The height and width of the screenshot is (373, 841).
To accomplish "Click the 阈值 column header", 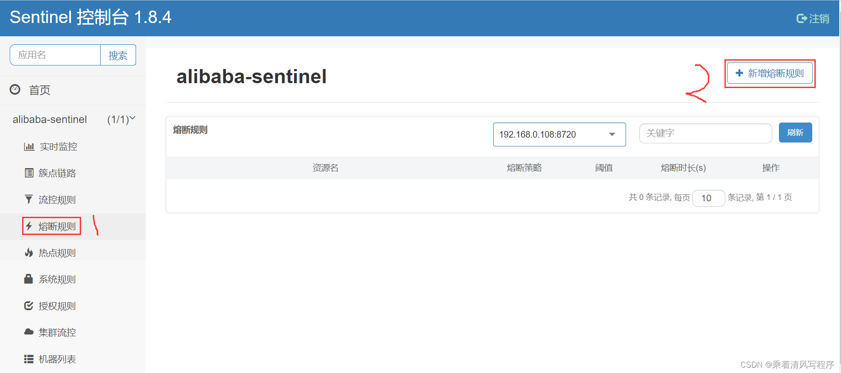I will (604, 168).
